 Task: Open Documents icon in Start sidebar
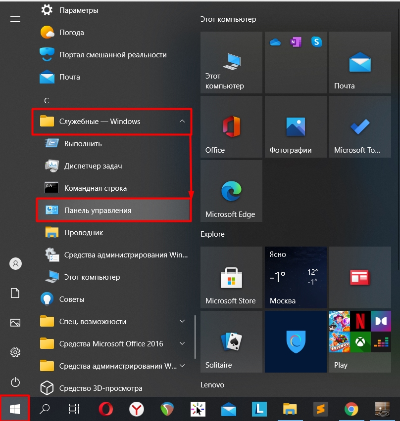(x=15, y=293)
